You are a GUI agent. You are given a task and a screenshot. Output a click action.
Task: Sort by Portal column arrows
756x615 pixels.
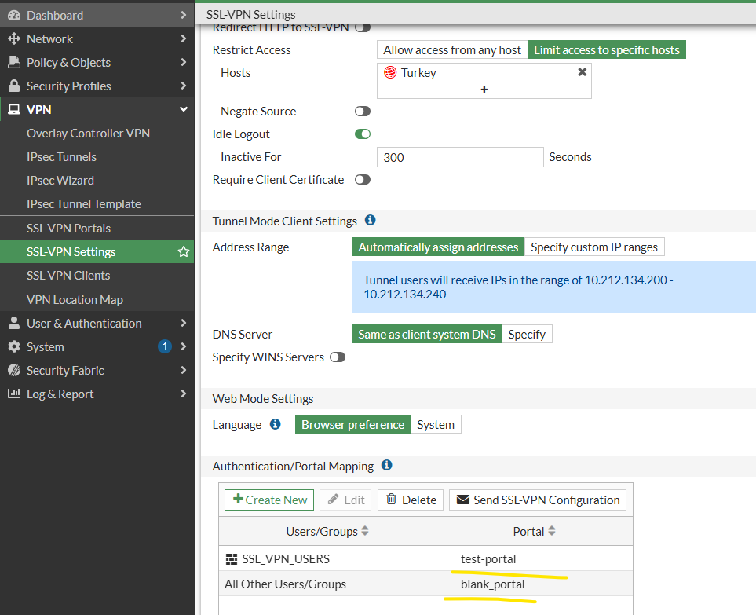click(552, 531)
